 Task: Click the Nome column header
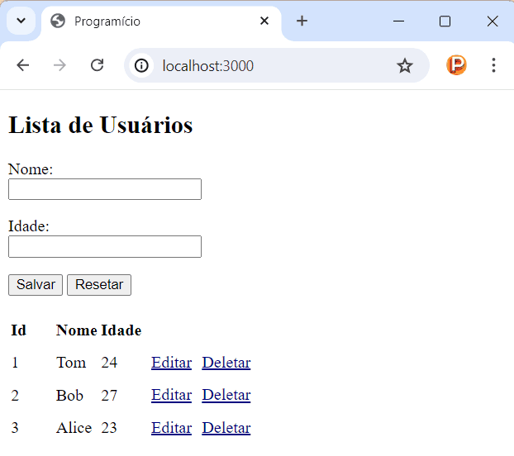click(76, 330)
